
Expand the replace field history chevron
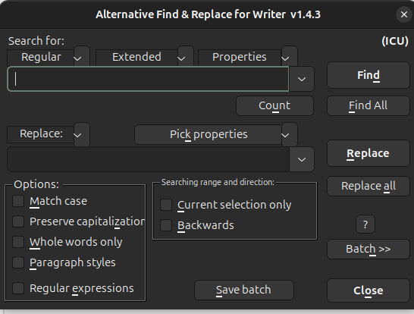[x=302, y=159]
